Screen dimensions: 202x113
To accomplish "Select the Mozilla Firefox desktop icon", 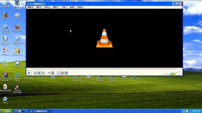I will (17, 28).
